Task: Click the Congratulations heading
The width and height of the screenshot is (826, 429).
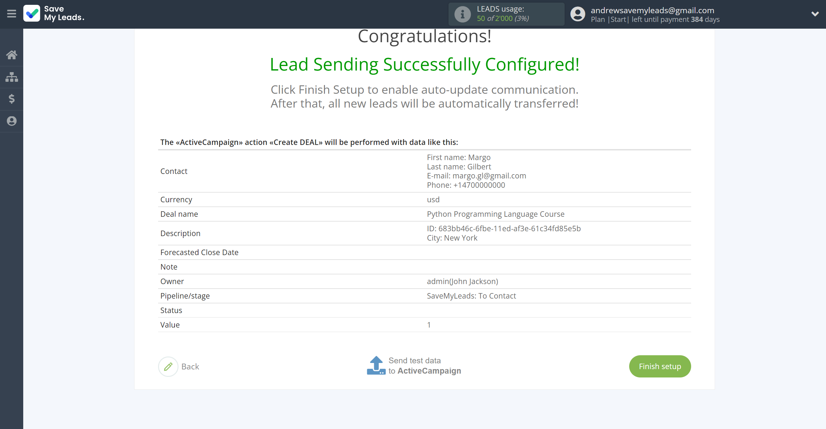Action: 425,36
